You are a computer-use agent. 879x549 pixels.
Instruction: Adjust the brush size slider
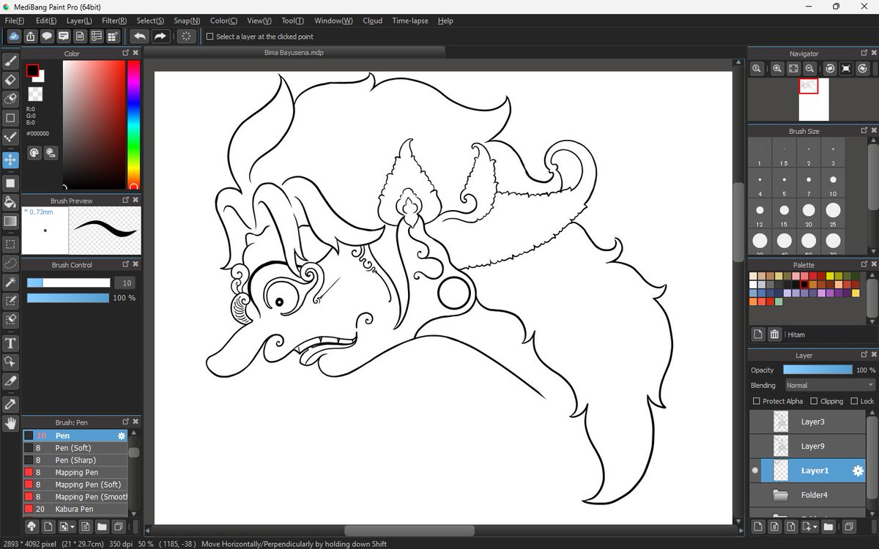68,283
